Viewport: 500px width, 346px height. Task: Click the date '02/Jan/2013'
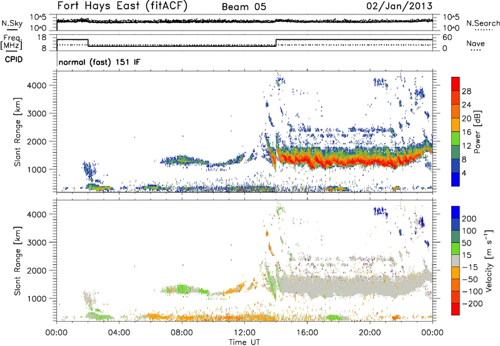pyautogui.click(x=399, y=6)
